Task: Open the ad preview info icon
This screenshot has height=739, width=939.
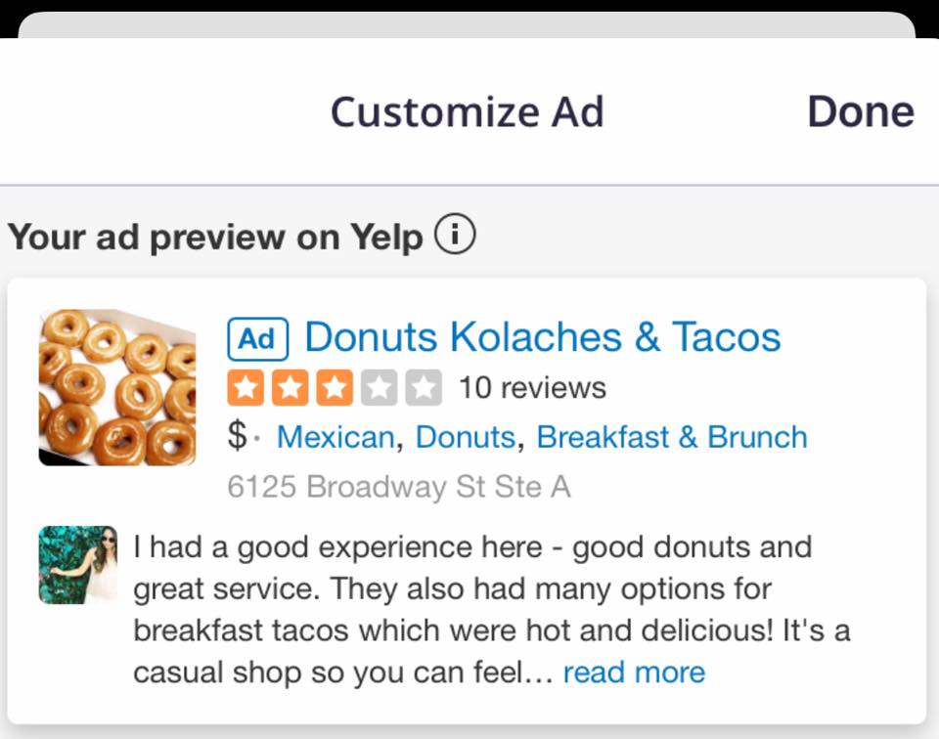Action: pyautogui.click(x=455, y=234)
